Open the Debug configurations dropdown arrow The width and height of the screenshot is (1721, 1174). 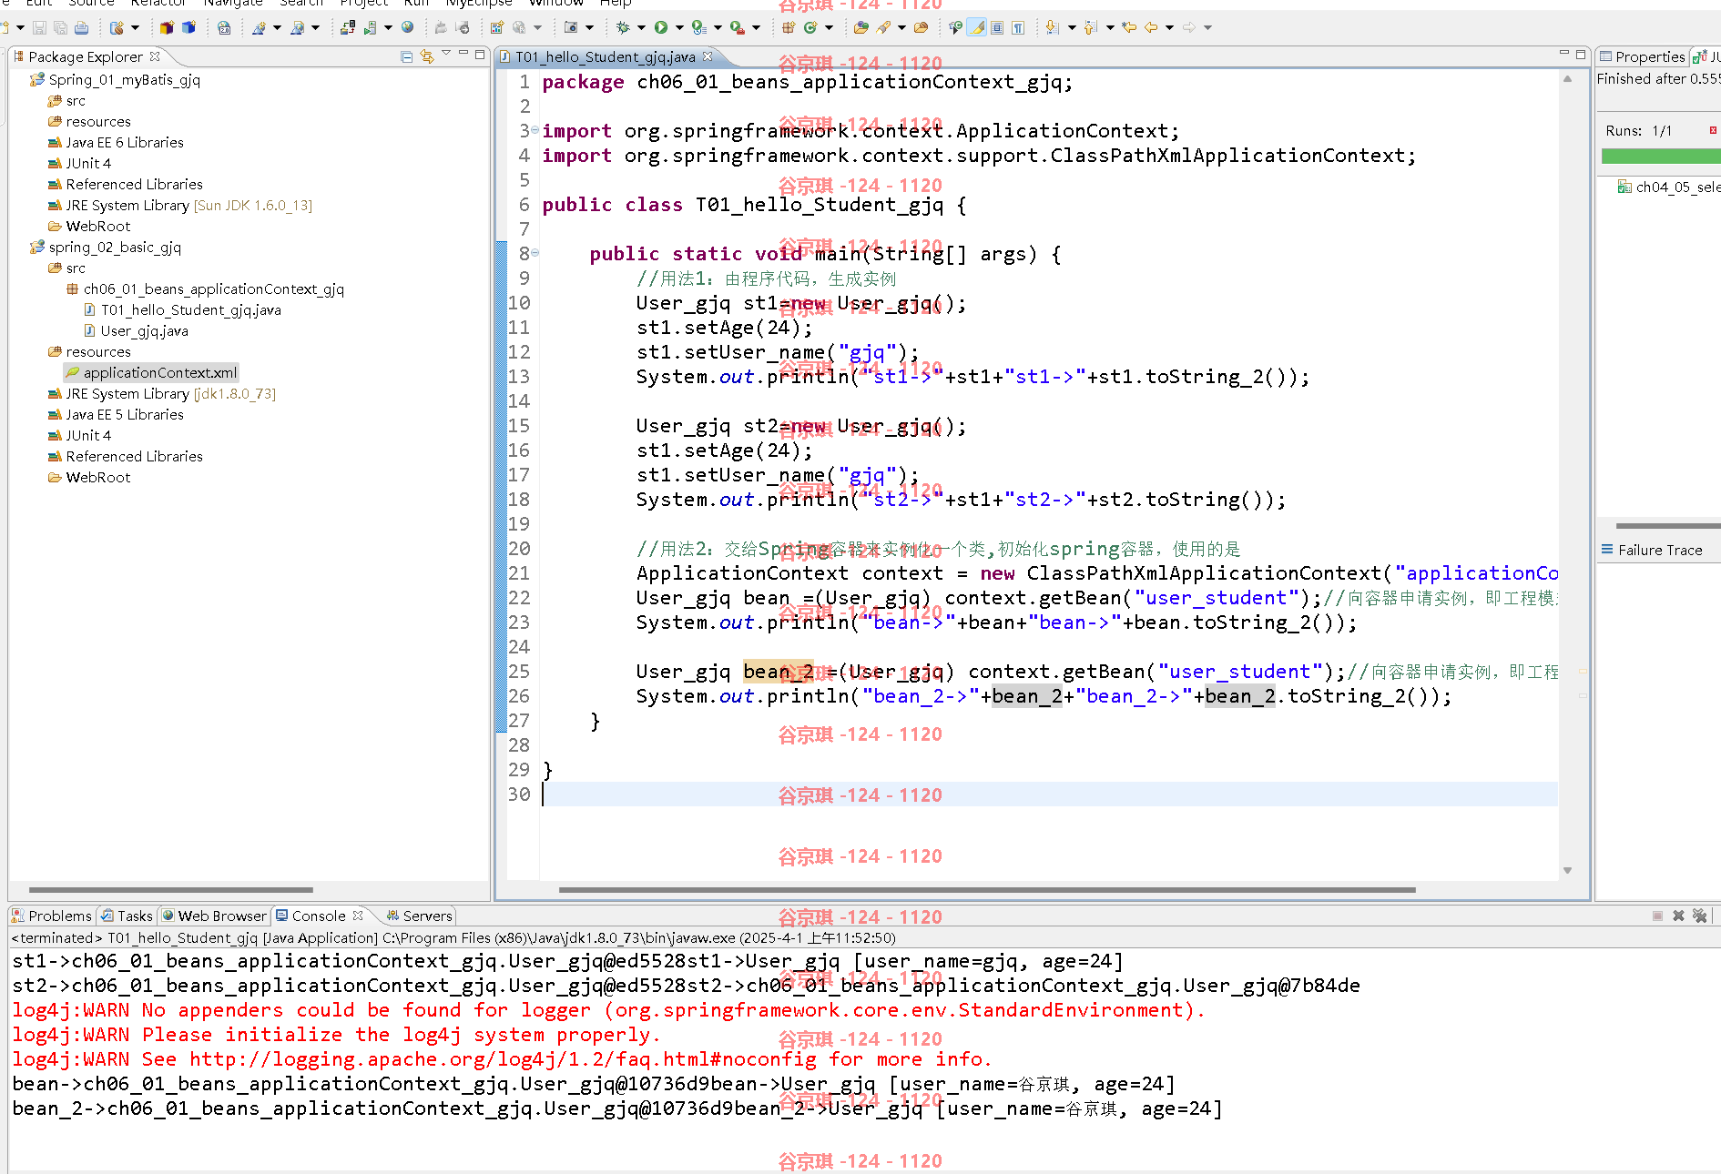[x=640, y=28]
